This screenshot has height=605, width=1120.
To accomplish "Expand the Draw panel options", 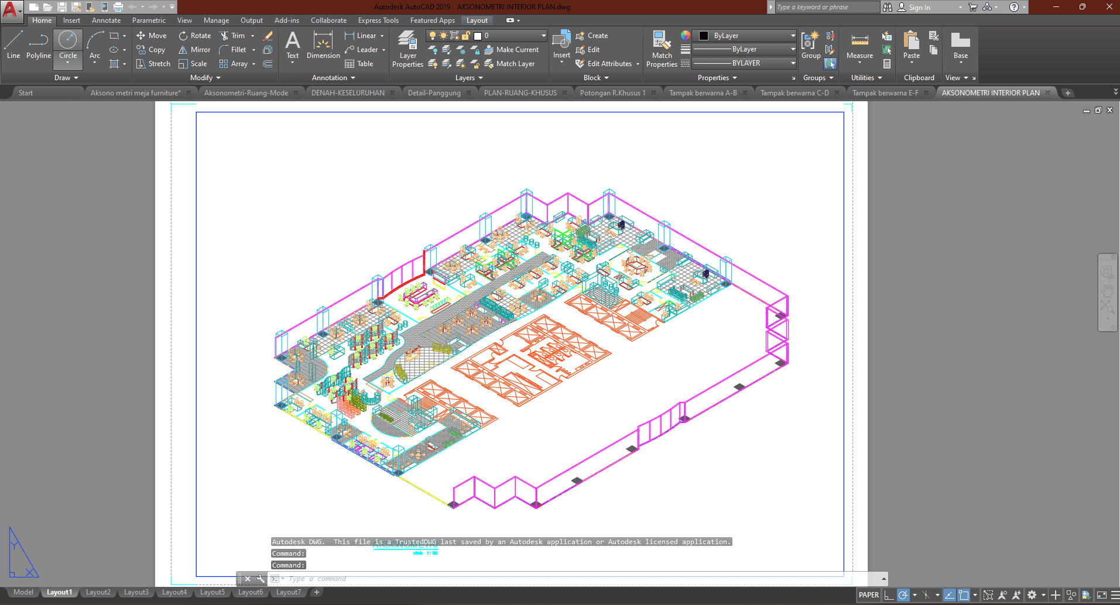I will 66,78.
